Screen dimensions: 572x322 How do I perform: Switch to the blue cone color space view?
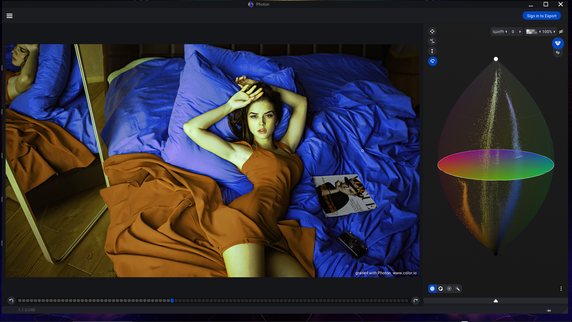[x=558, y=43]
